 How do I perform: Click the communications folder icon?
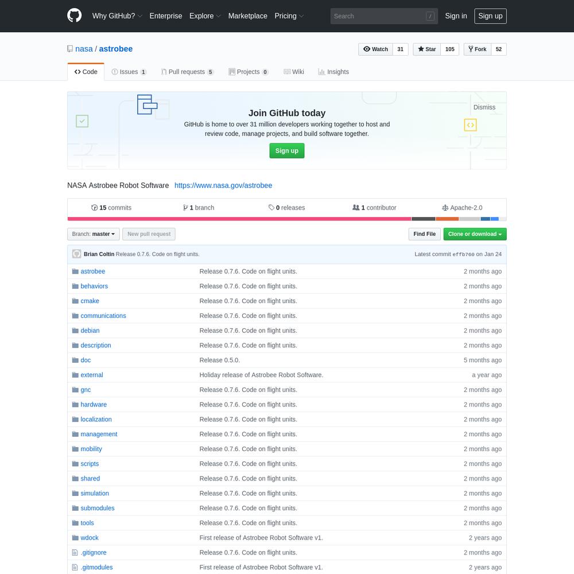tap(75, 316)
